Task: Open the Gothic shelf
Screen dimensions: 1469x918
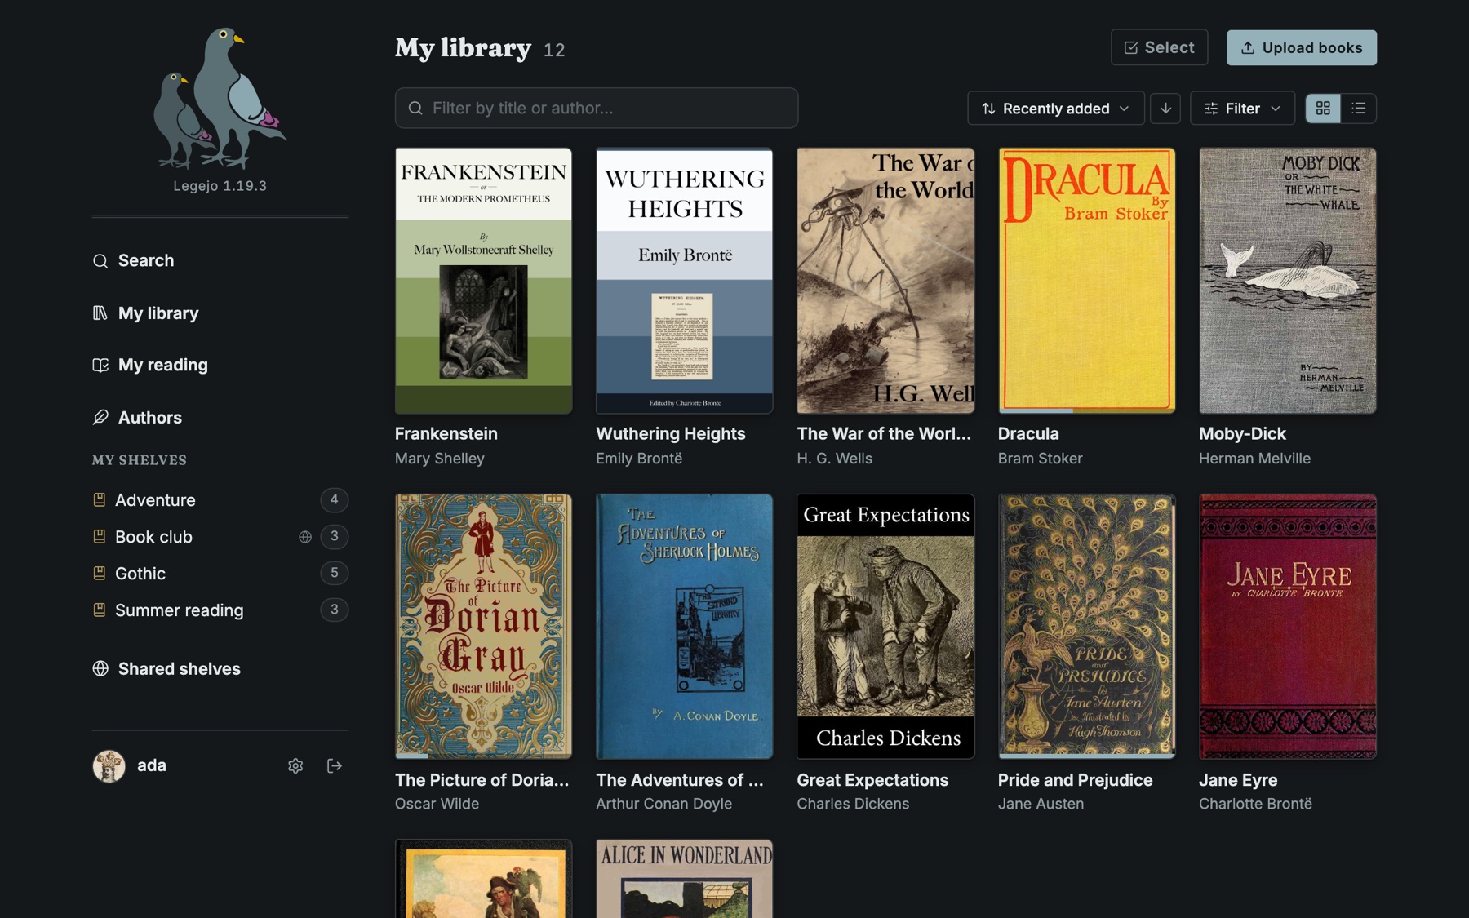Action: [x=220, y=574]
